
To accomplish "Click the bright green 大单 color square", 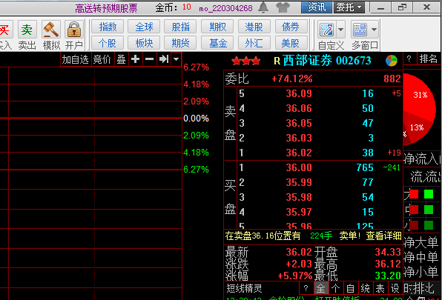I will pyautogui.click(x=429, y=194).
